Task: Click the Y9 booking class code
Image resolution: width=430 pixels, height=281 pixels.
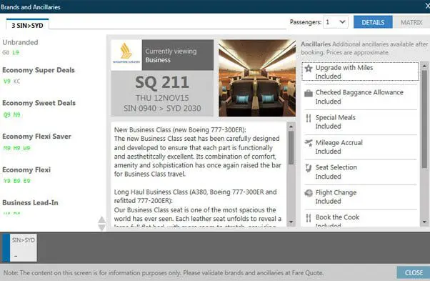Action: 7,181
